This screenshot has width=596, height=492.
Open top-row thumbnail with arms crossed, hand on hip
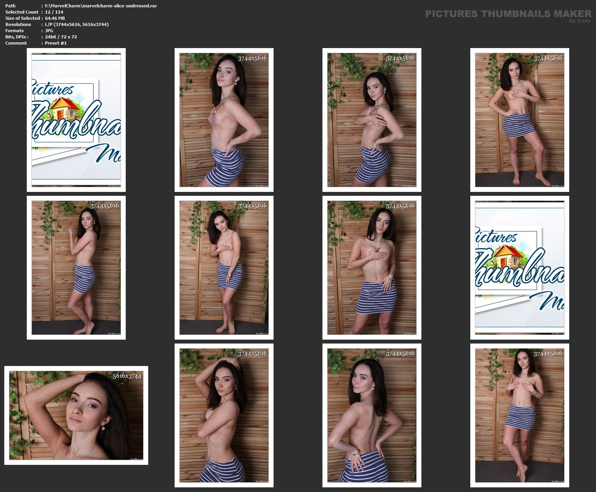pyautogui.click(x=372, y=120)
